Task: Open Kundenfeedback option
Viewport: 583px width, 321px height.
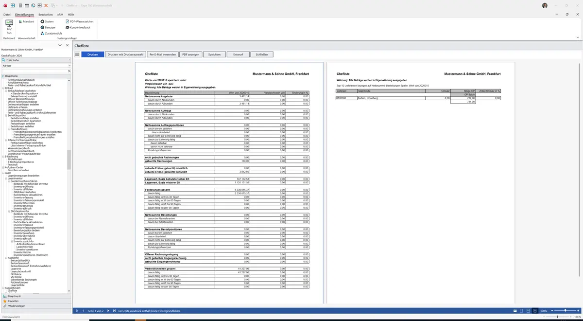Action: pyautogui.click(x=78, y=27)
